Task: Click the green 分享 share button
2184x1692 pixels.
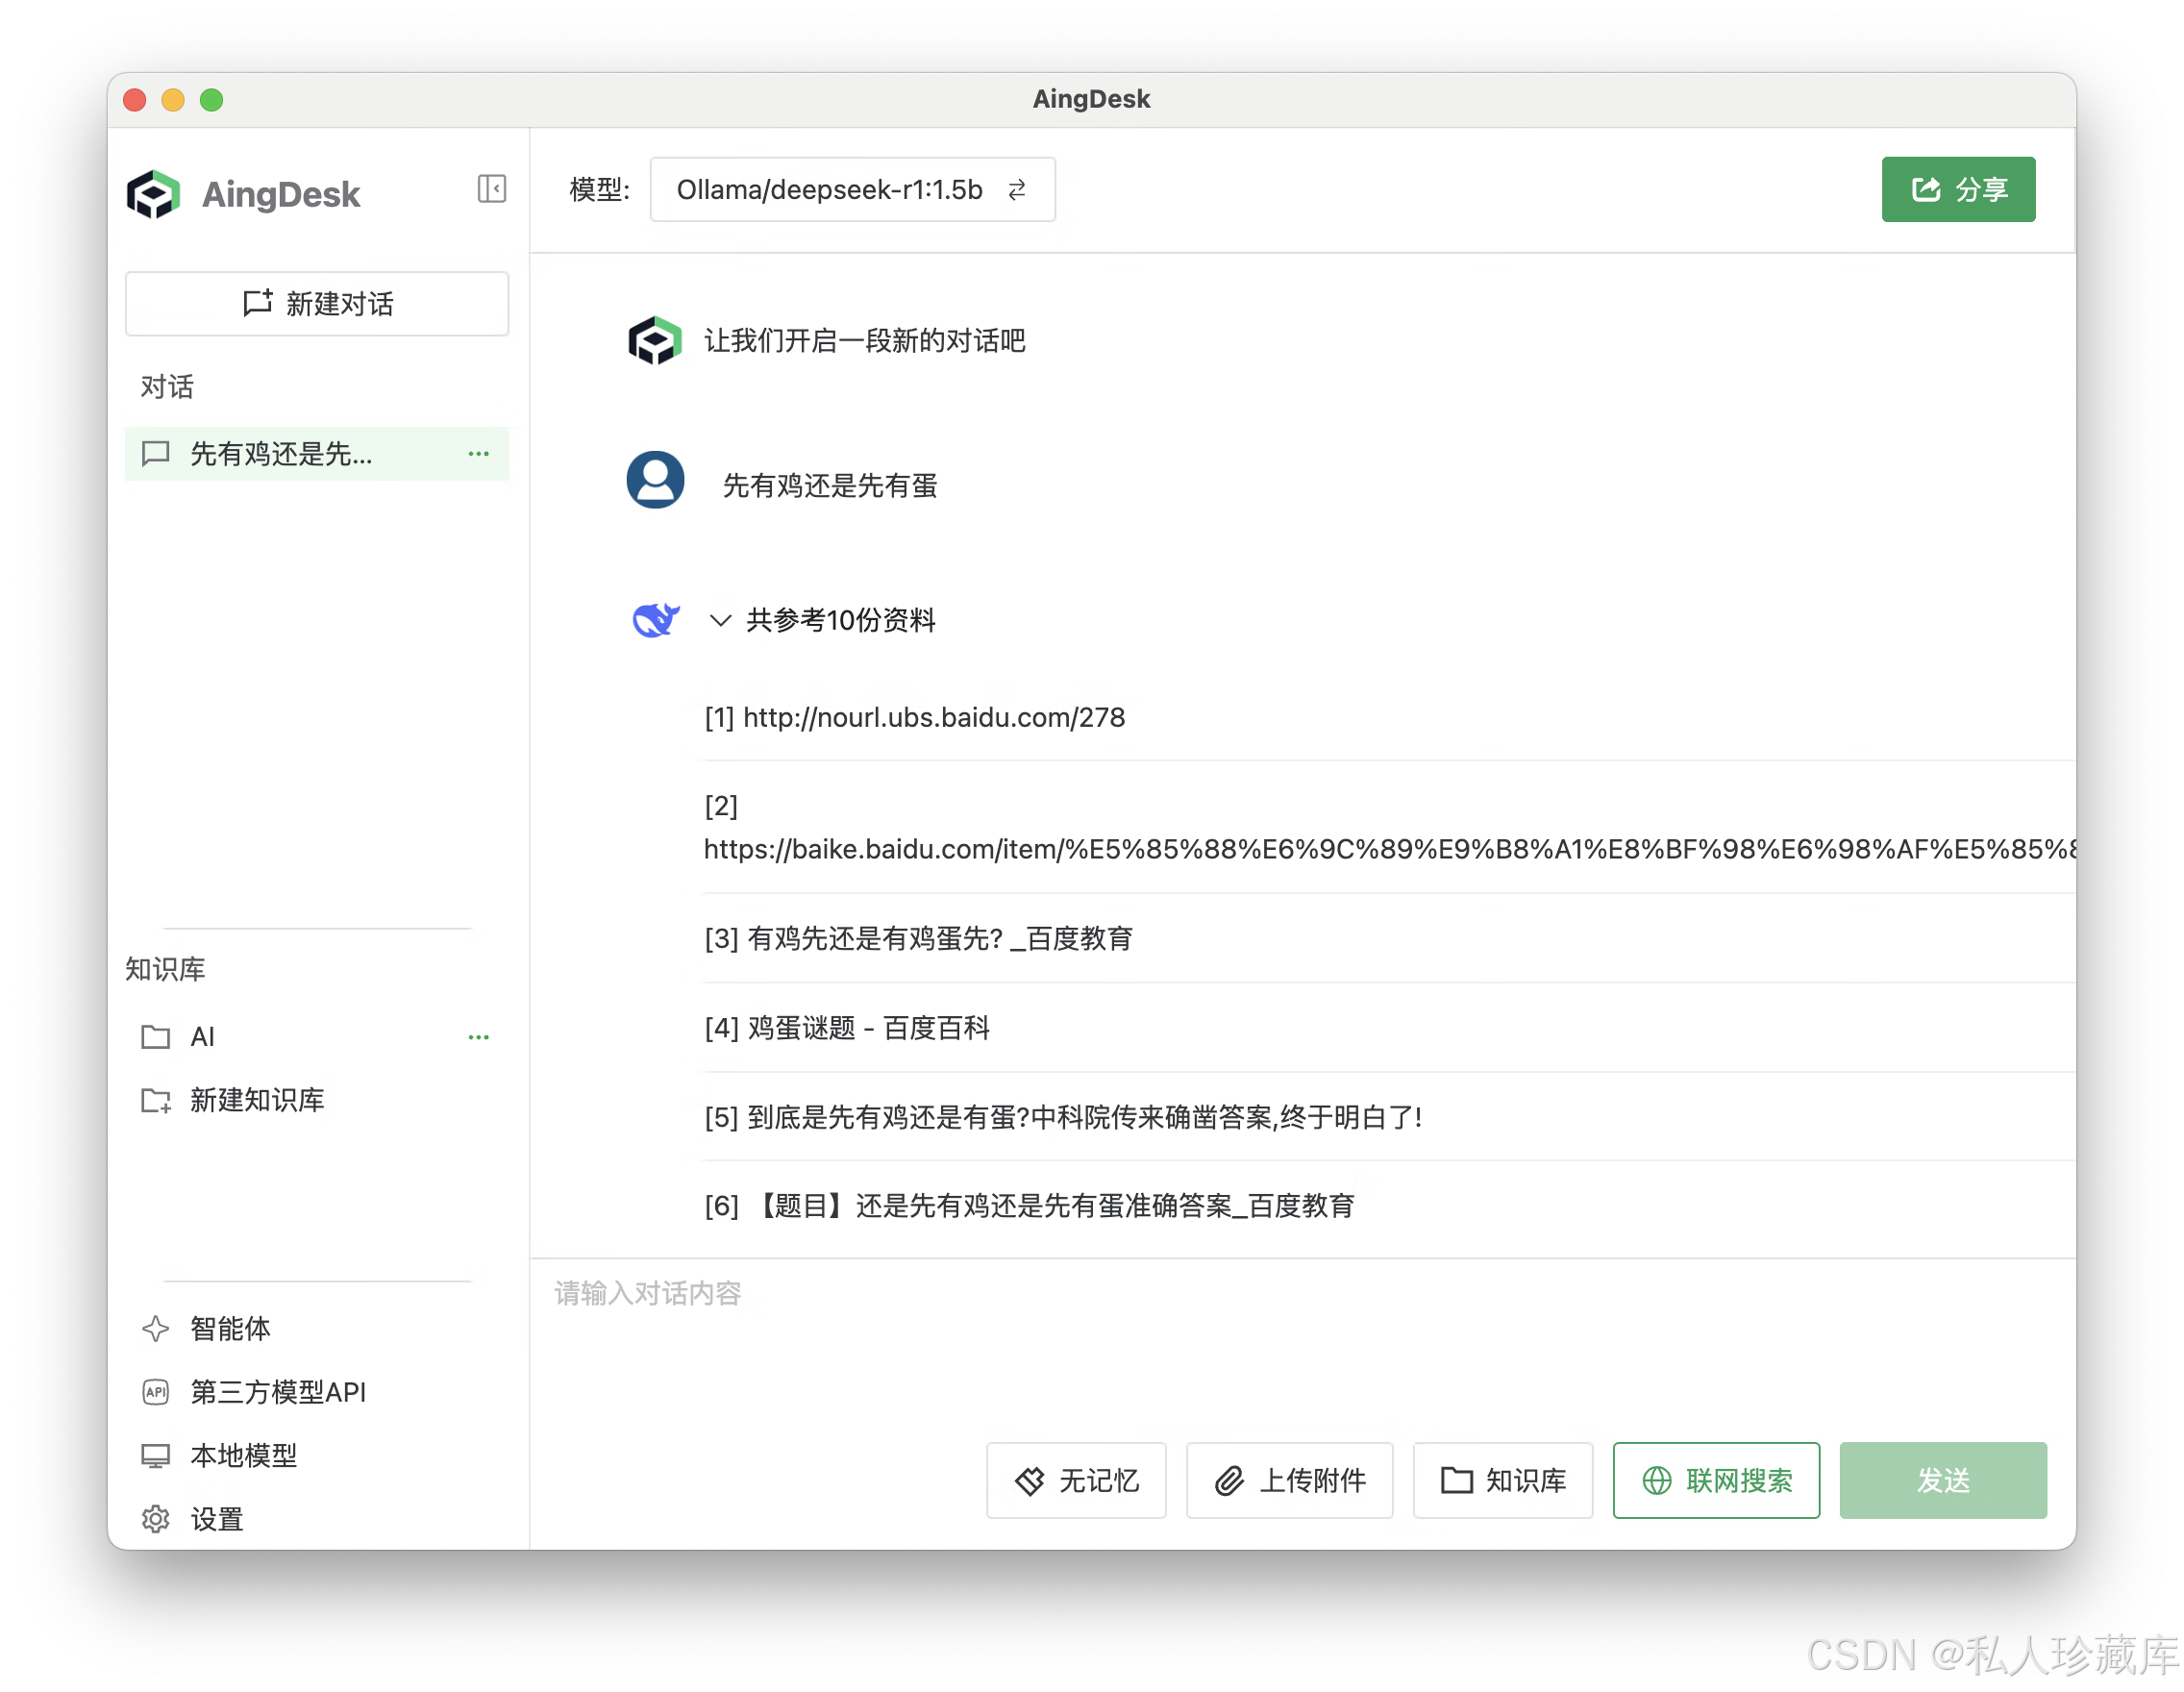Action: (x=1957, y=189)
